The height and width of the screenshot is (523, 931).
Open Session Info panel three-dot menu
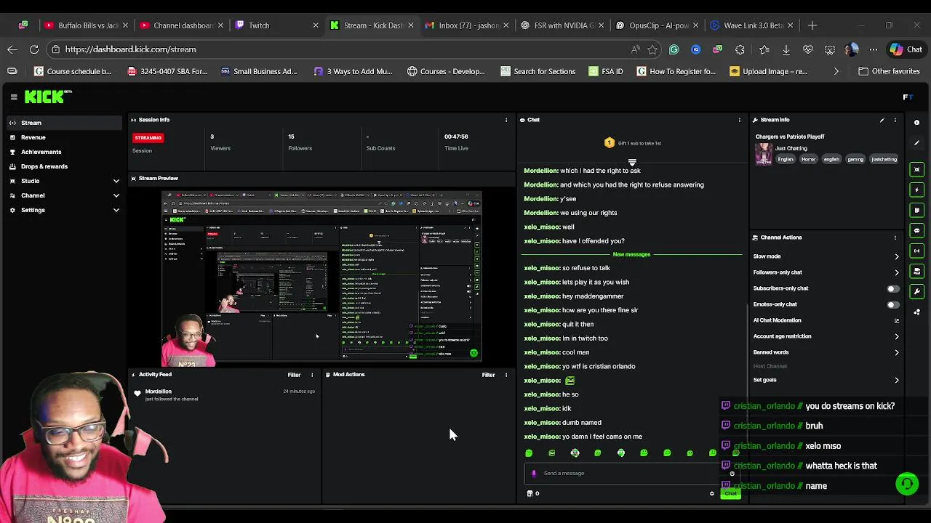coord(506,120)
